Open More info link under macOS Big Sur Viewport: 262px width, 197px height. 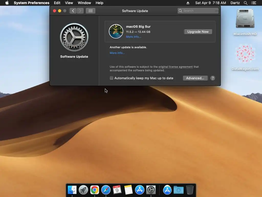134,37
